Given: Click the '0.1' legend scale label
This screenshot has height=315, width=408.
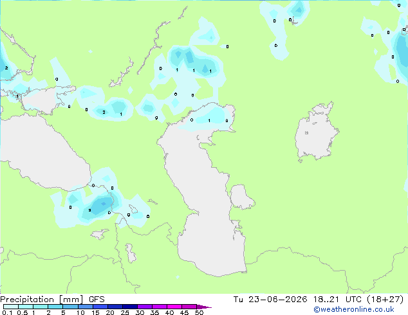Looking at the screenshot, I should [x=7, y=312].
